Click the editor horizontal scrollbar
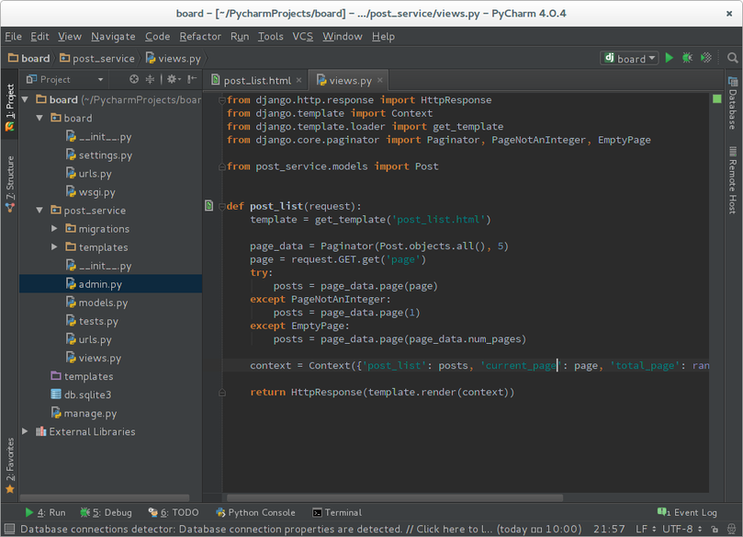Image resolution: width=743 pixels, height=537 pixels. pos(395,497)
